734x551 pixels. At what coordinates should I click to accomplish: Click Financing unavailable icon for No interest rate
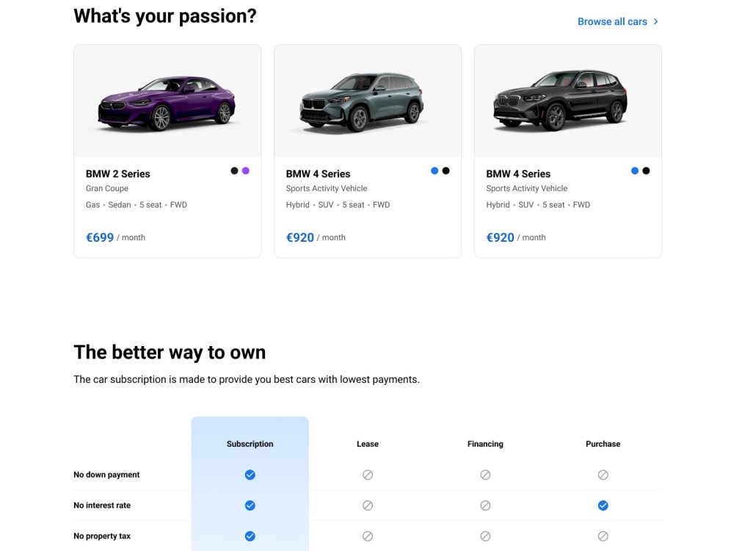coord(485,505)
